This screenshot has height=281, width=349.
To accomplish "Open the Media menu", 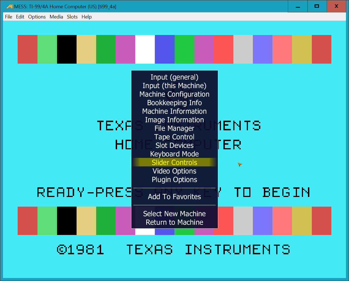I will [x=56, y=17].
